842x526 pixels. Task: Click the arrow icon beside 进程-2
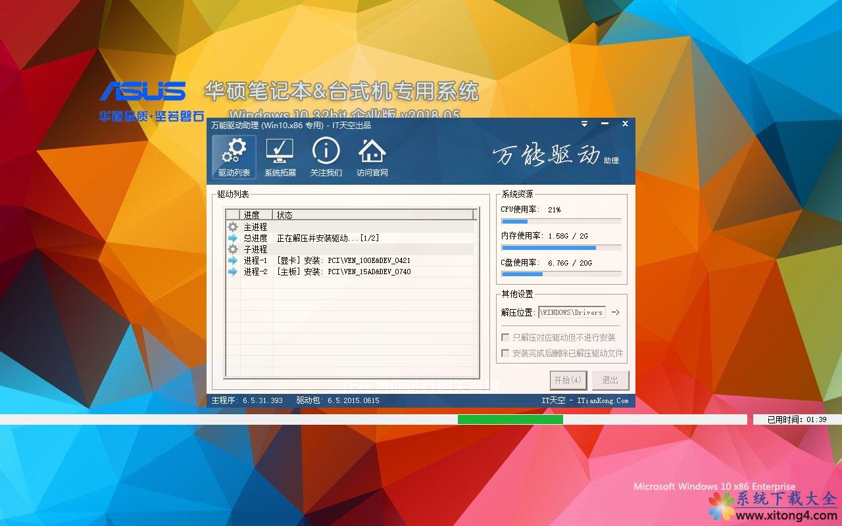(233, 272)
